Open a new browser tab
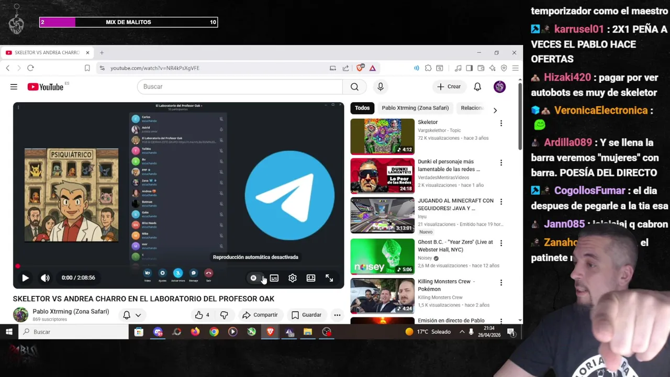Viewport: 670px width, 377px height. coord(102,53)
